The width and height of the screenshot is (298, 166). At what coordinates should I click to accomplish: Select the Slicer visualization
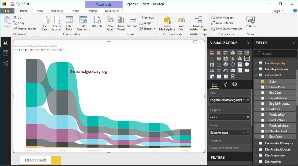pyautogui.click(x=212, y=76)
